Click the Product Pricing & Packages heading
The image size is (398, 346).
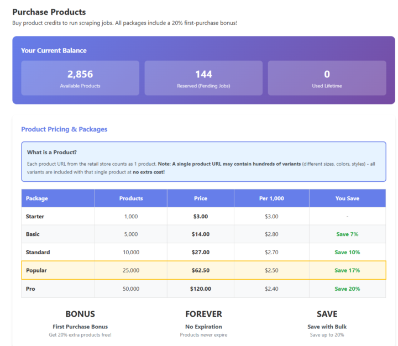(64, 129)
